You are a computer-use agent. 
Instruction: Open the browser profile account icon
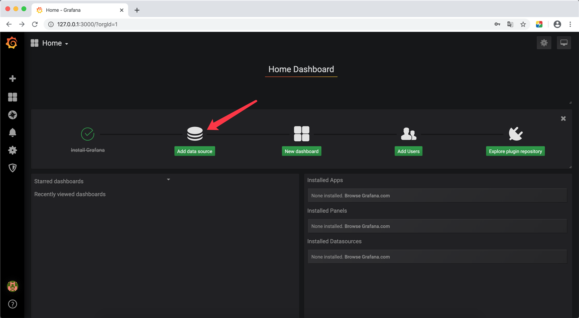click(557, 24)
